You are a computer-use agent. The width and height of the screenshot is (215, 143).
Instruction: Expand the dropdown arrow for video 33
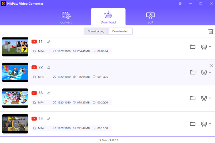(x=210, y=98)
